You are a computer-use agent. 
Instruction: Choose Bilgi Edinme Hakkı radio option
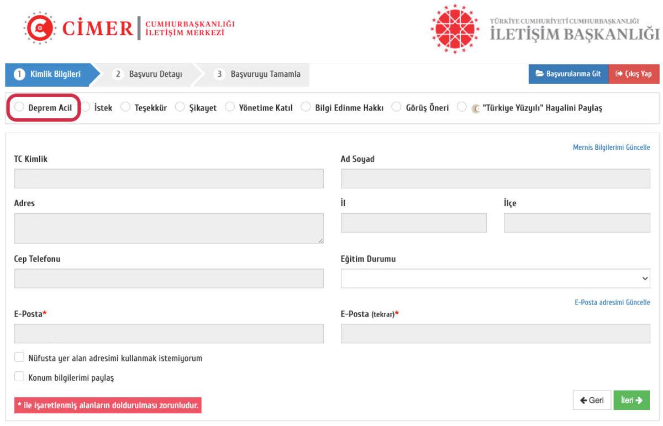pyautogui.click(x=306, y=107)
